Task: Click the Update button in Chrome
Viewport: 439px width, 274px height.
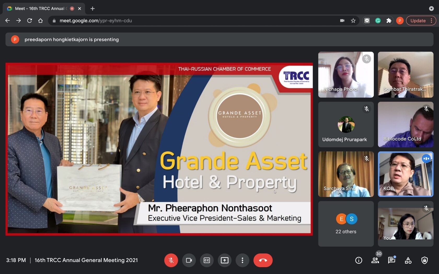Action: point(418,21)
